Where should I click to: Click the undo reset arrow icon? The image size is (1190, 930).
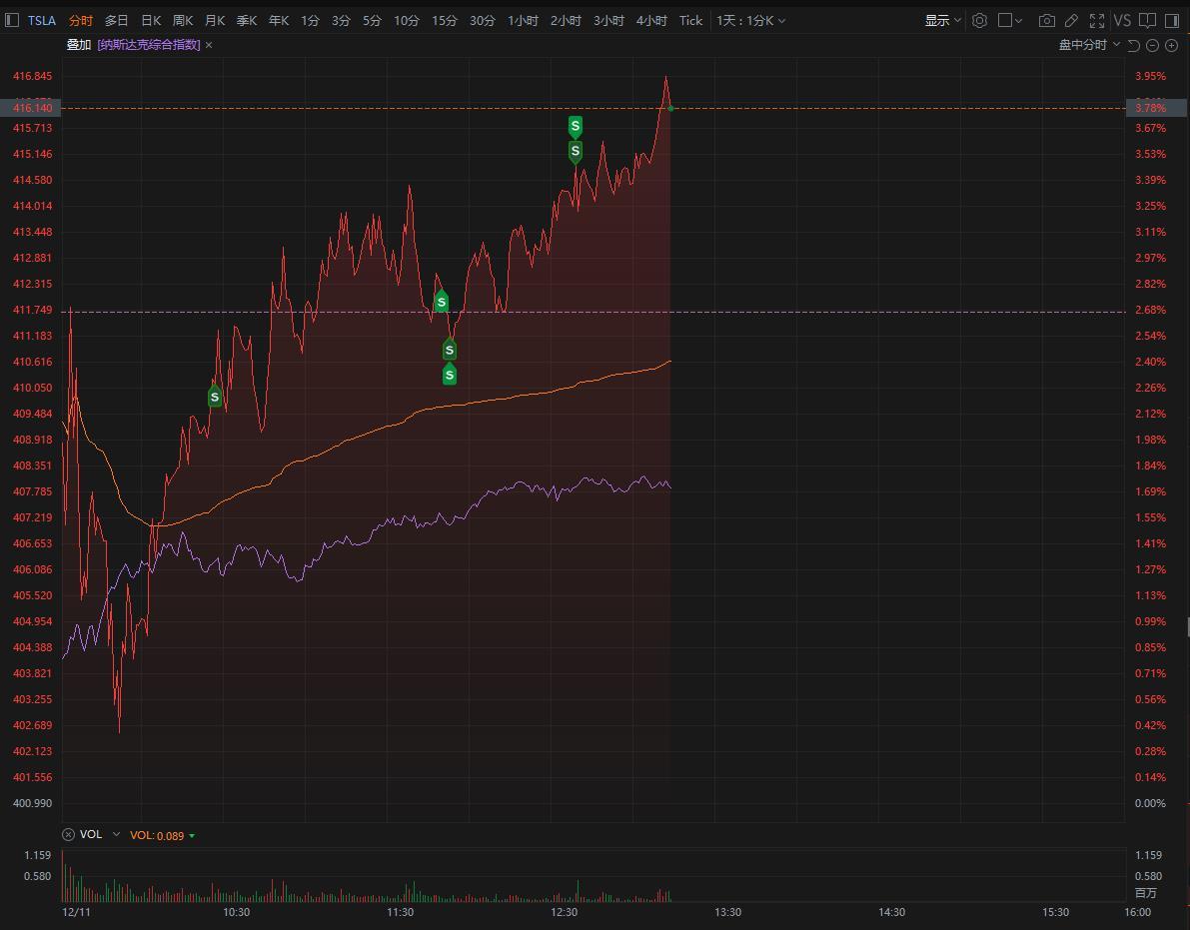tap(1134, 46)
